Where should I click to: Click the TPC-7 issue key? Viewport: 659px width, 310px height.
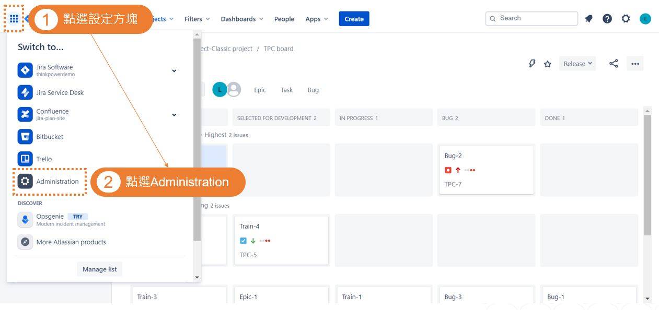point(453,184)
